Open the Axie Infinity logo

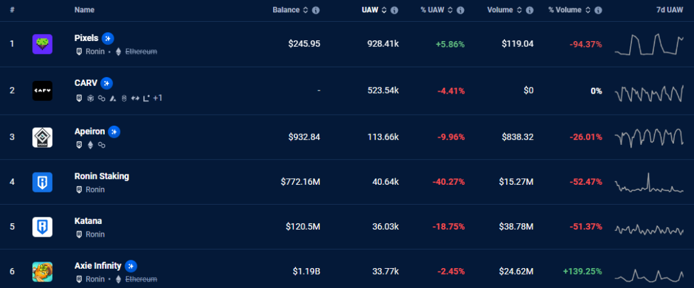[42, 272]
